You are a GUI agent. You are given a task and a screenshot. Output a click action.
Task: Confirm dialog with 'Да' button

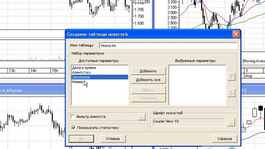coord(81,139)
